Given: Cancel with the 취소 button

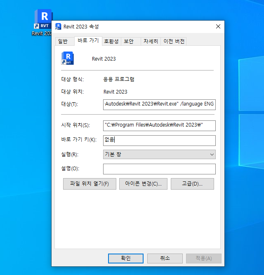Looking at the screenshot, I should pyautogui.click(x=165, y=259).
